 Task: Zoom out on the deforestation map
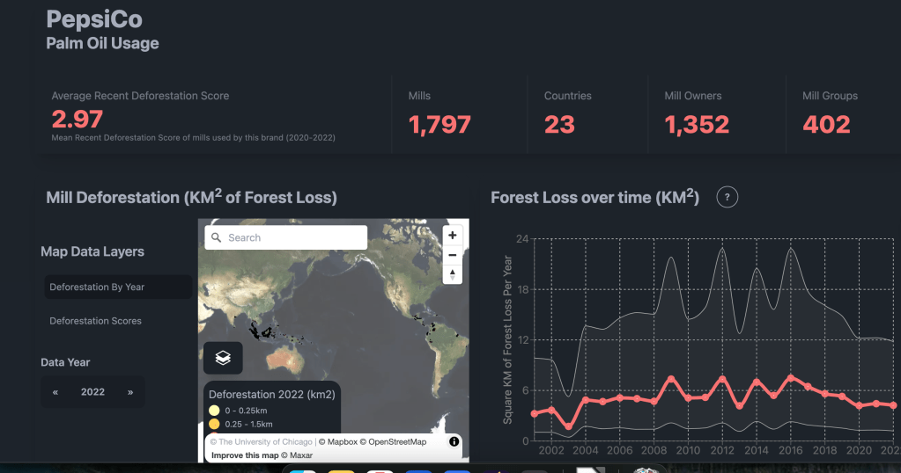[x=453, y=255]
